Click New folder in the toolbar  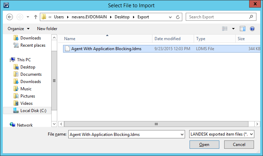pyautogui.click(x=47, y=29)
